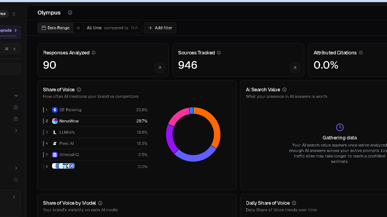387x217 pixels.
Task: Click the 946 sources count
Action: click(x=188, y=65)
